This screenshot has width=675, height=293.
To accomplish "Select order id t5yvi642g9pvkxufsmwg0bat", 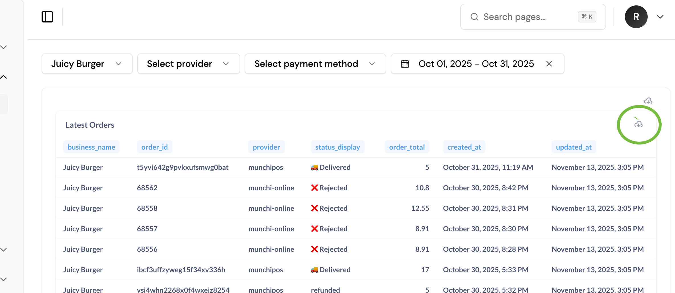I will [183, 167].
